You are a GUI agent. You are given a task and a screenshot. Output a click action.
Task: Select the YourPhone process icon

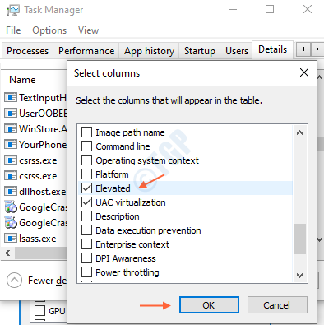coord(11,144)
